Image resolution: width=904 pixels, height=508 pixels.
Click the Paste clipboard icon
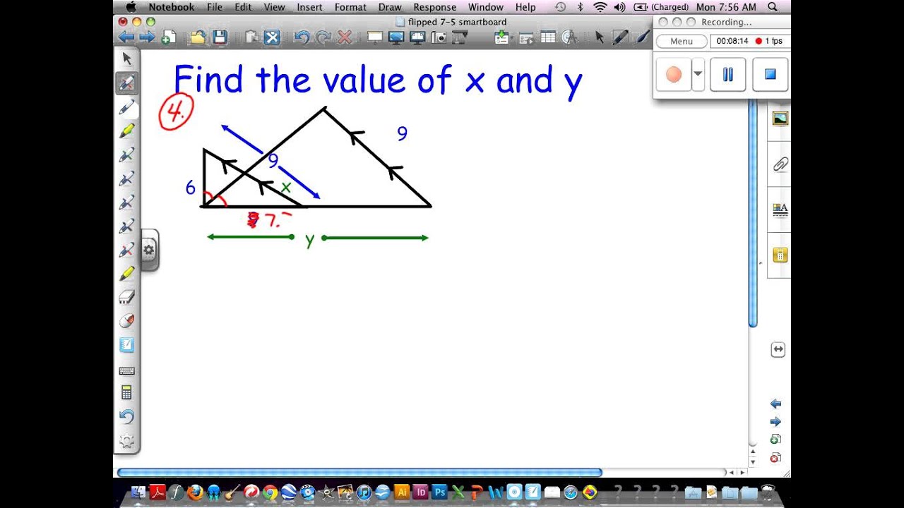[251, 37]
